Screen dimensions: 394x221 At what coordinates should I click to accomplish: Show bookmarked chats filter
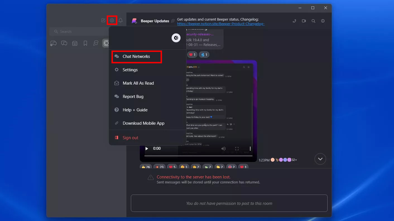click(x=85, y=43)
